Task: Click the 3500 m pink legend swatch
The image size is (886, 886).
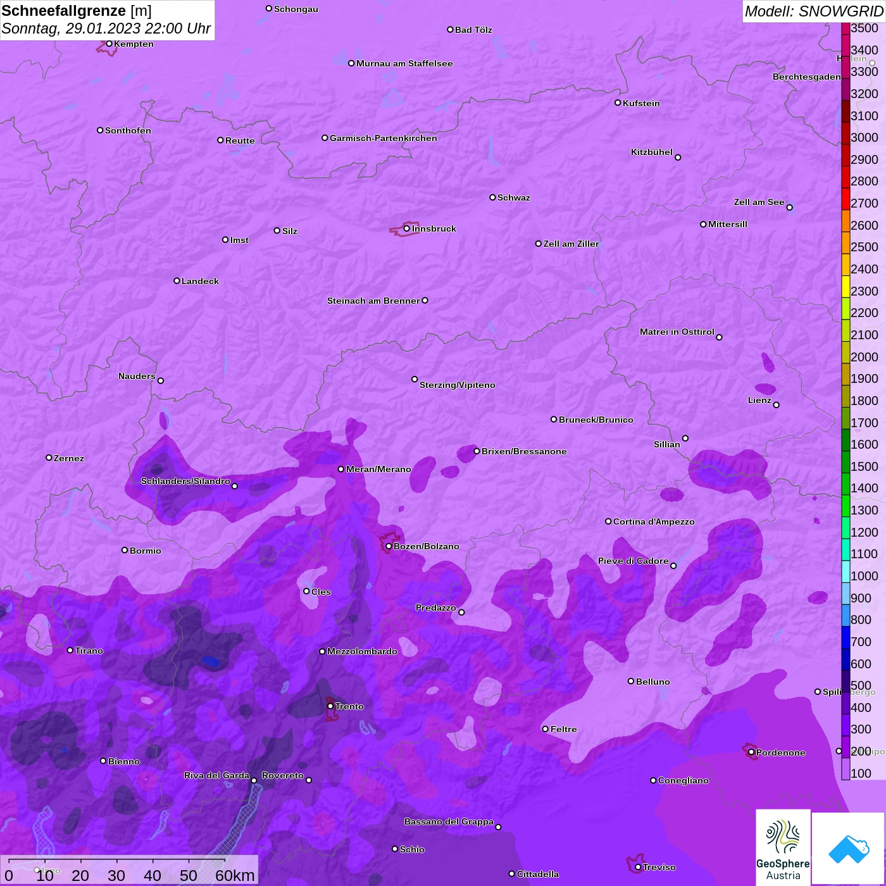Action: [x=845, y=28]
